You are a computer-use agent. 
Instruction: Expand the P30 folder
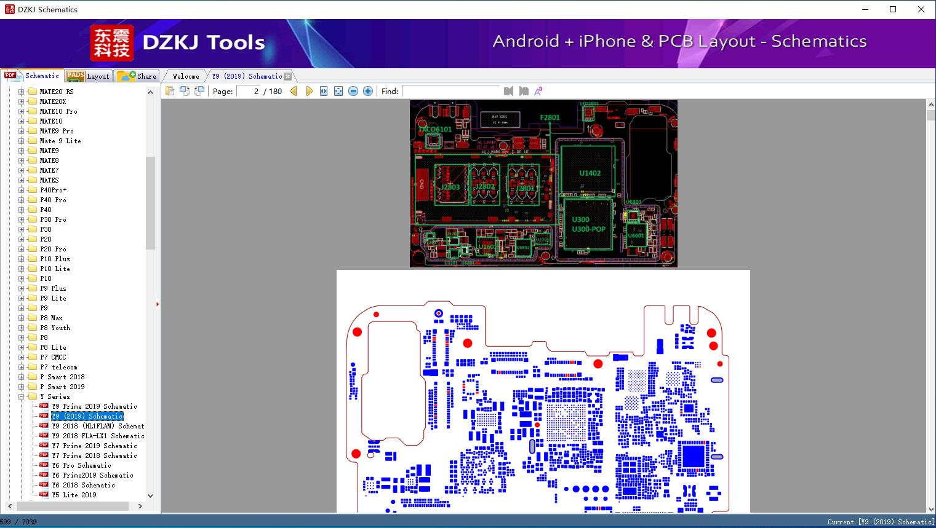coord(21,229)
